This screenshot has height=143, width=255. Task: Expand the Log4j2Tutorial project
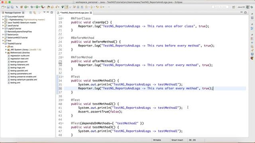pos(3,29)
